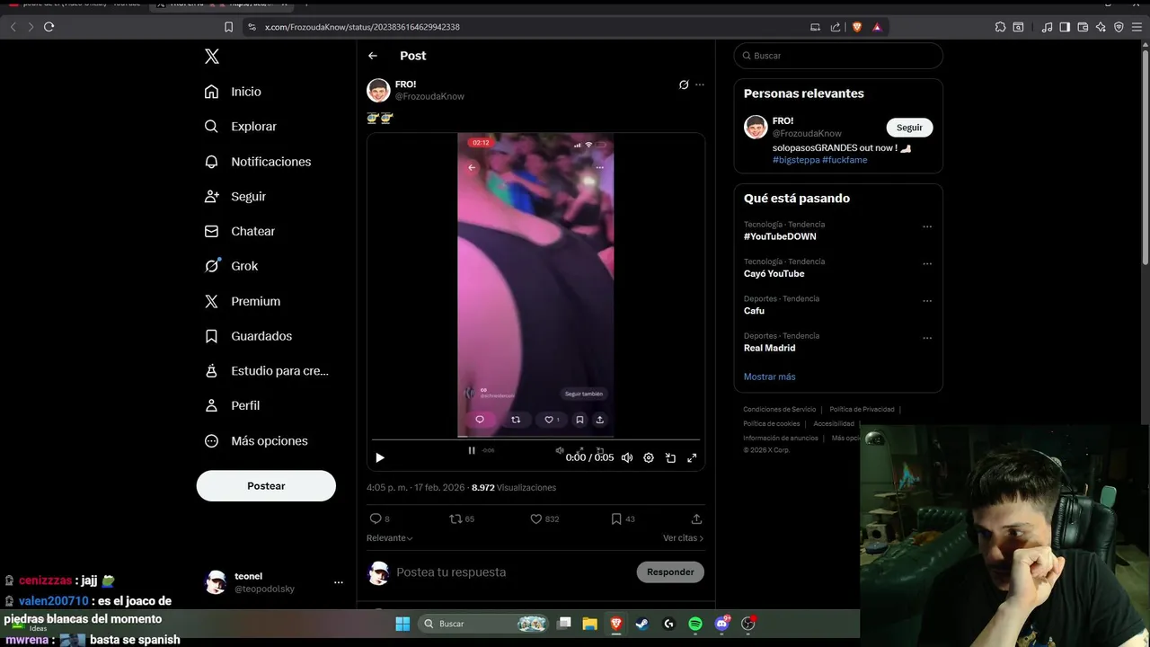Image resolution: width=1150 pixels, height=647 pixels.
Task: Open Política de Privacidad link
Action: pos(862,410)
